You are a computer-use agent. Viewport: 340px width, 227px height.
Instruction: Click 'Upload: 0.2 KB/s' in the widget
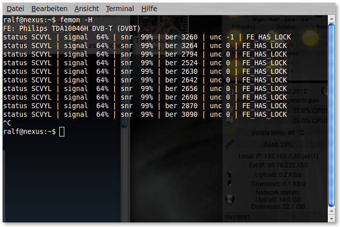coord(278,174)
